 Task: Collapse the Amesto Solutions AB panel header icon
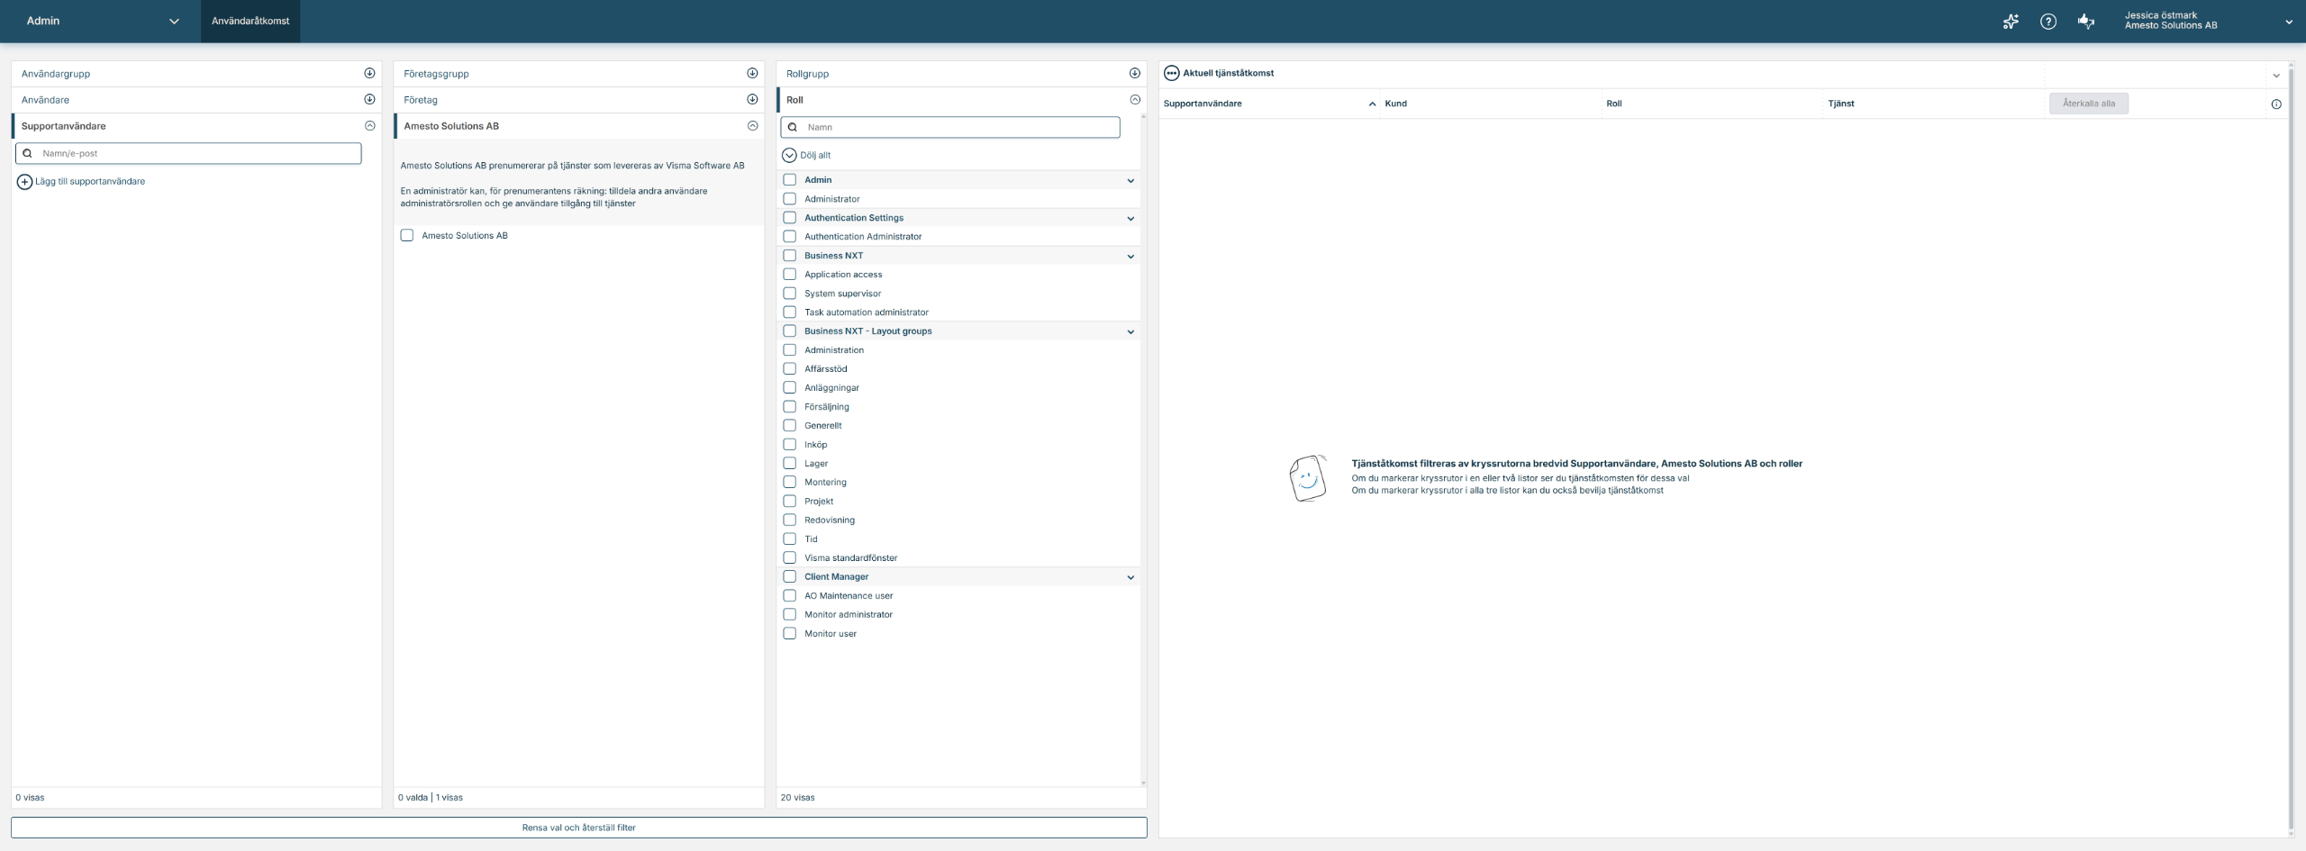click(752, 126)
